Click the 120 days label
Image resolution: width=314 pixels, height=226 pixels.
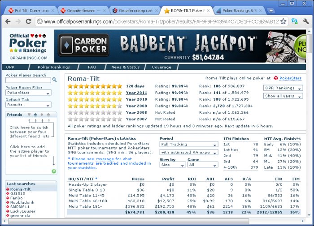point(135,86)
